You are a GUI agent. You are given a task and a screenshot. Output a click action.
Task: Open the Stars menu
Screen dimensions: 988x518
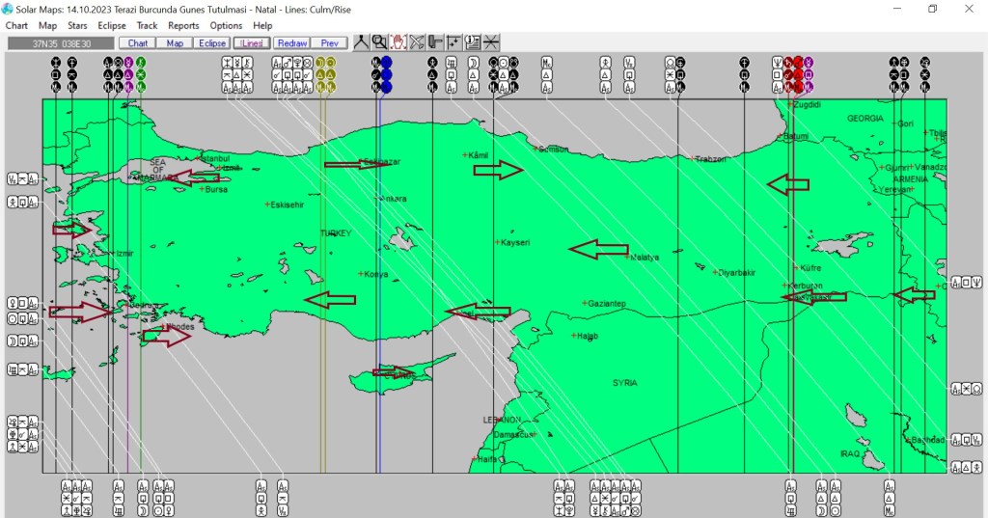(x=77, y=26)
